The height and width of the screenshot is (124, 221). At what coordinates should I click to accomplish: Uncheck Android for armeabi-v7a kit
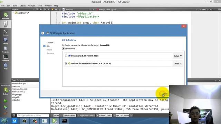tap(66, 63)
